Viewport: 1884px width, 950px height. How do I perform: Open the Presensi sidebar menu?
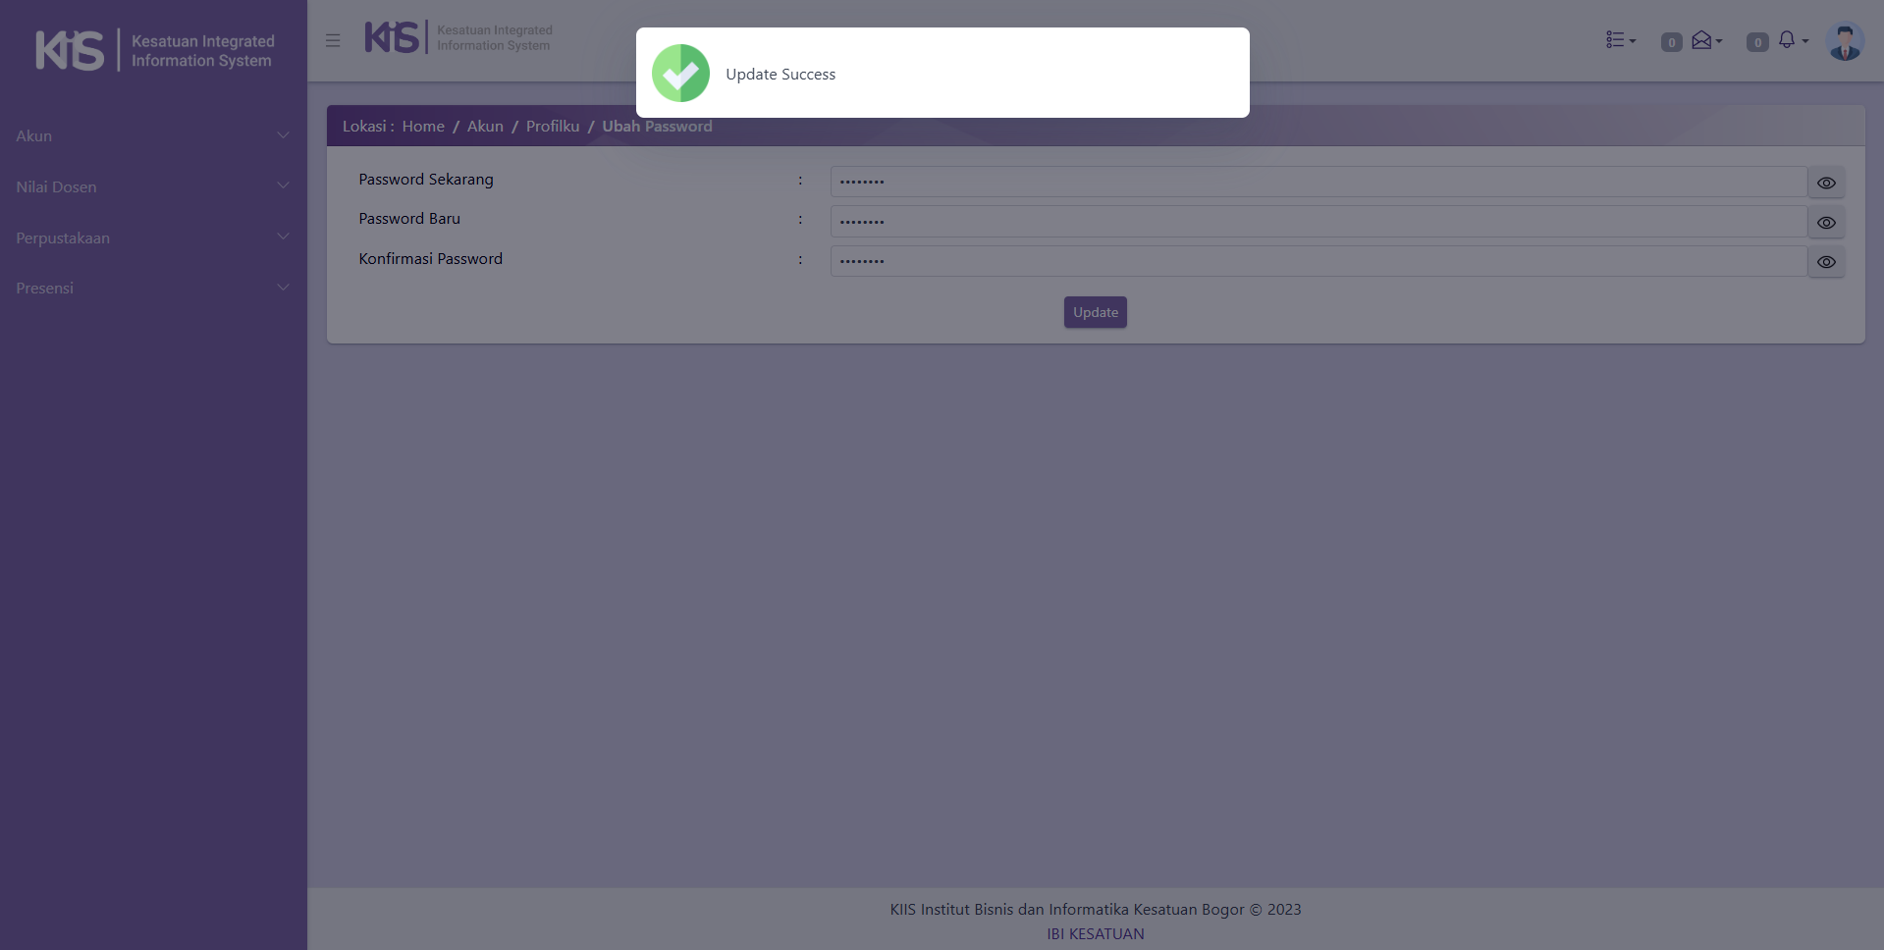(153, 289)
